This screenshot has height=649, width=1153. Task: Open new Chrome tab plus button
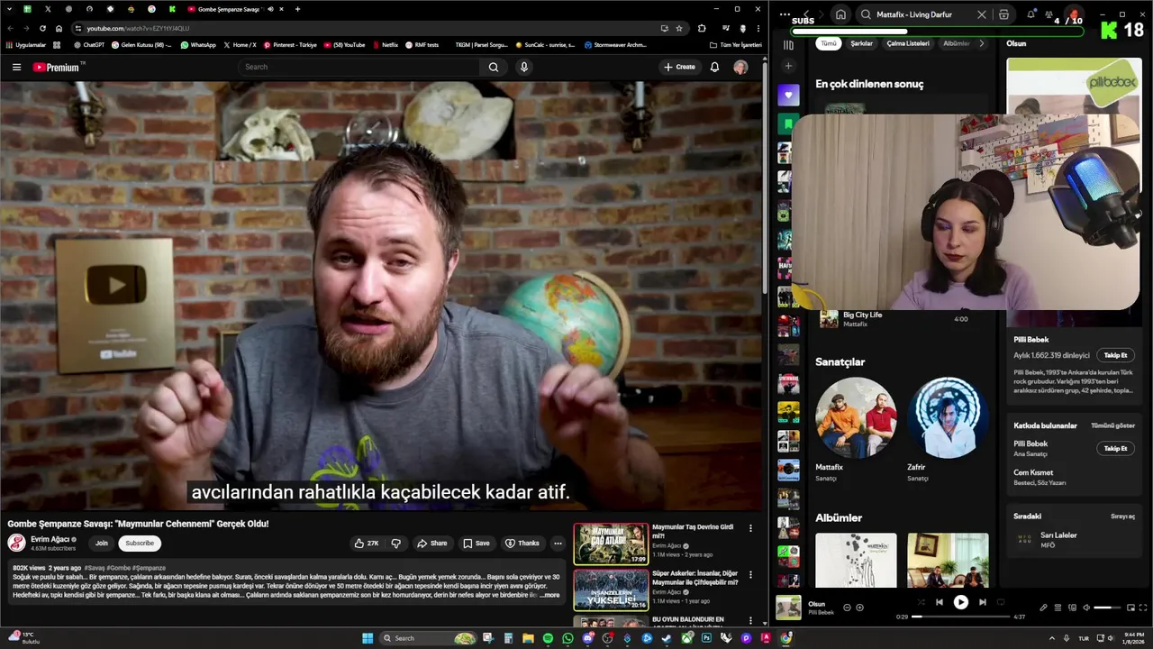click(297, 9)
